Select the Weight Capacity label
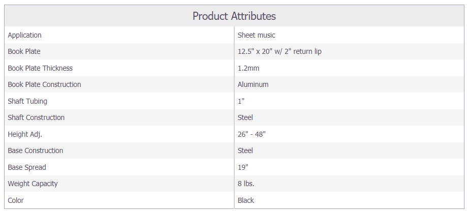The image size is (467, 211). click(x=33, y=184)
